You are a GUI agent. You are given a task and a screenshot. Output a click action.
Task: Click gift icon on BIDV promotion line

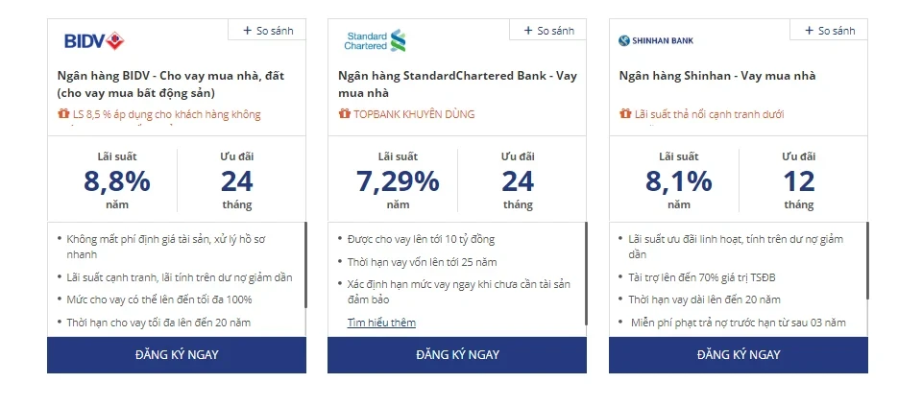coord(63,114)
